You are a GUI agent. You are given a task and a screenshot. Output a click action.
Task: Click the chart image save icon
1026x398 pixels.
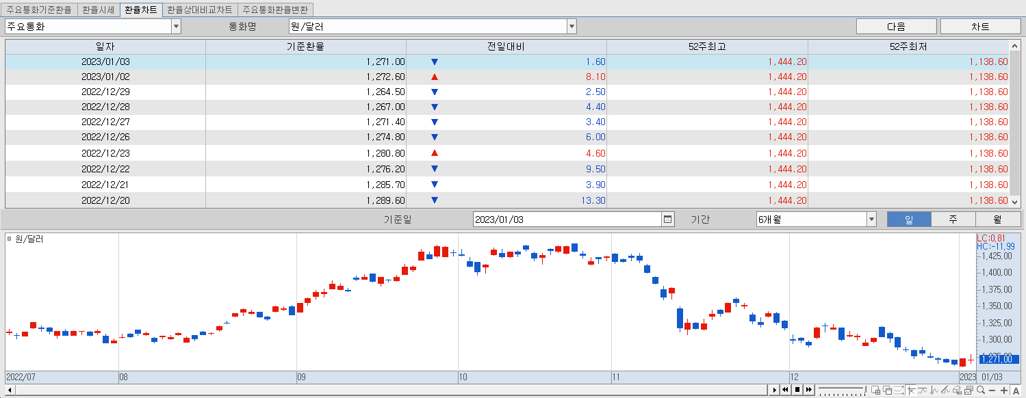tap(969, 390)
